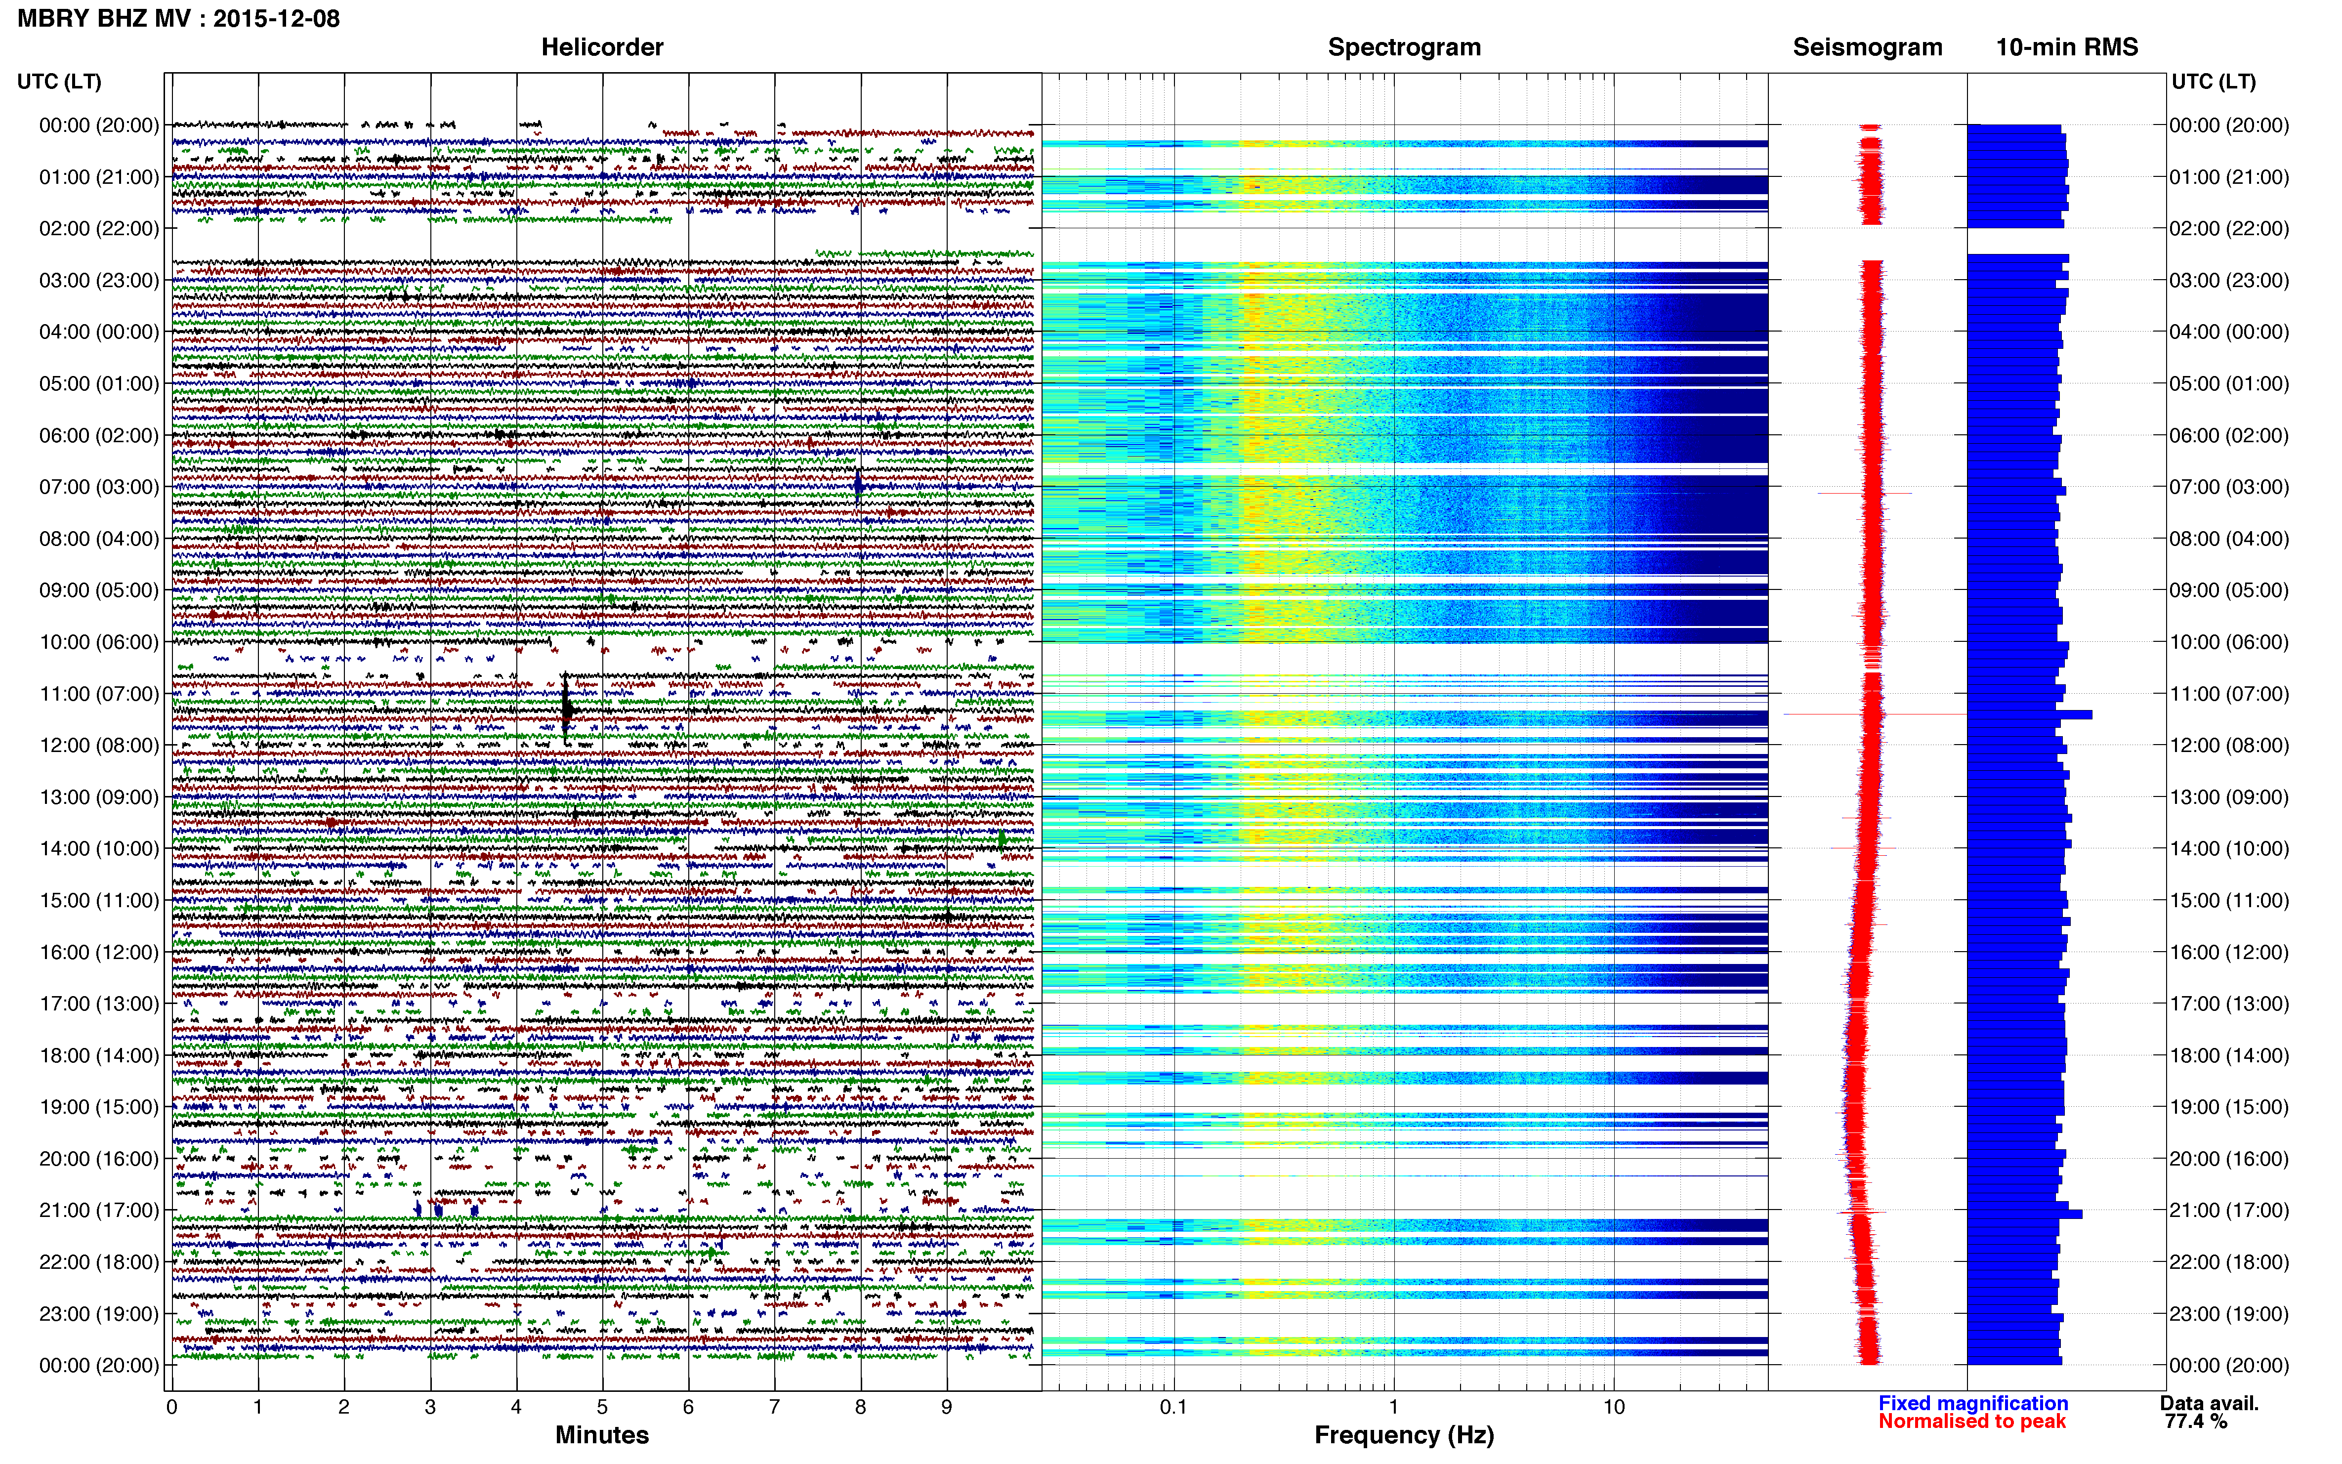Click the left axis label 05:00 (01:00)
The height and width of the screenshot is (1464, 2342).
click(99, 383)
